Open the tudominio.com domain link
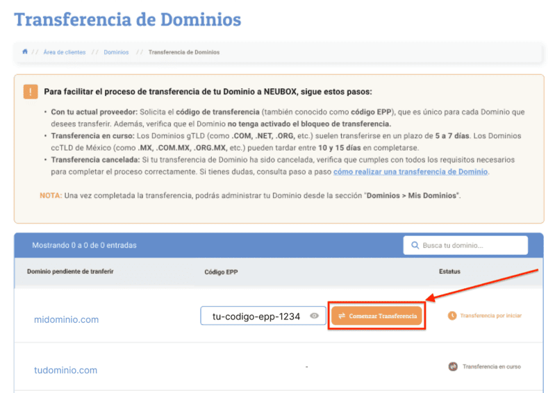This screenshot has height=393, width=555. 65,370
